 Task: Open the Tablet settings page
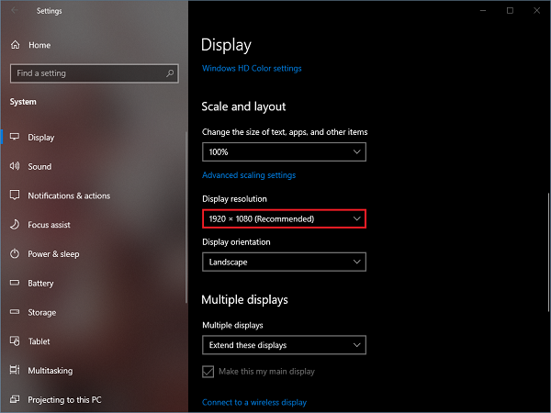pos(39,341)
